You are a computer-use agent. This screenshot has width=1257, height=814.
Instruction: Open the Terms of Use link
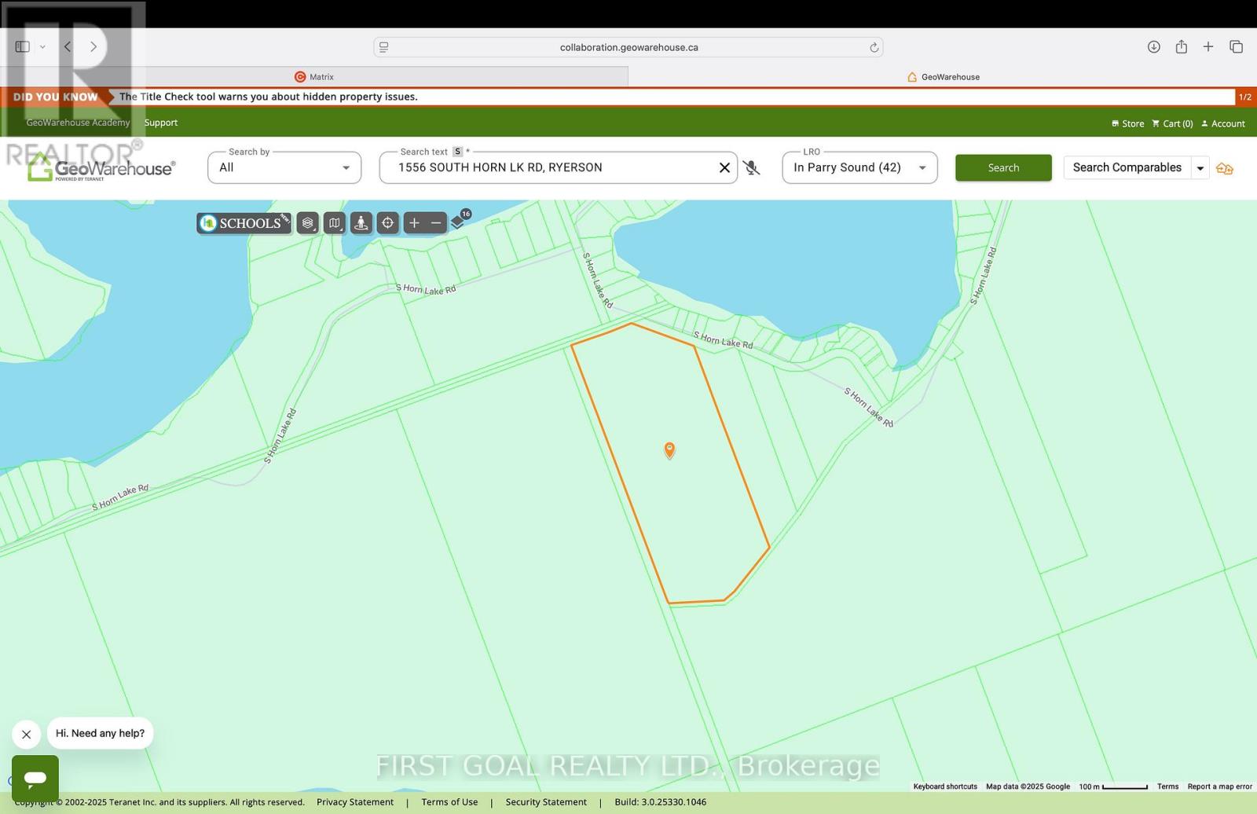coord(449,802)
